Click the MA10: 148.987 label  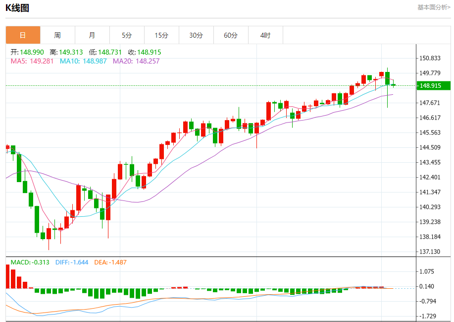83,61
